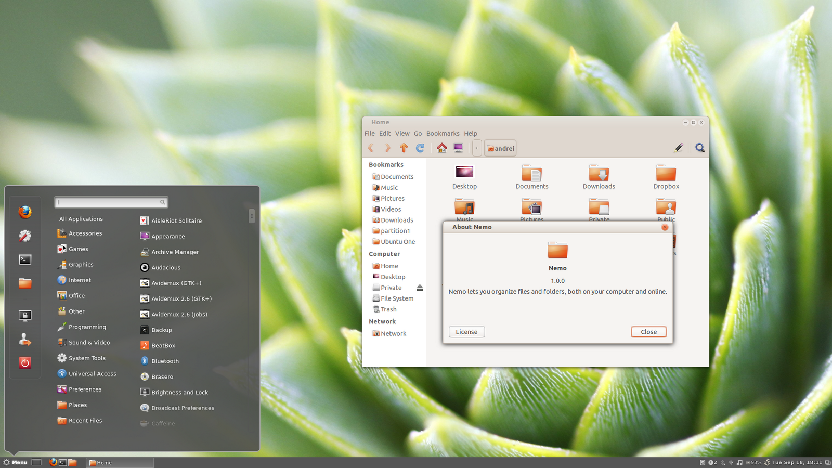Go to Home folder via toolbar home icon
This screenshot has height=468, width=832.
pyautogui.click(x=441, y=148)
